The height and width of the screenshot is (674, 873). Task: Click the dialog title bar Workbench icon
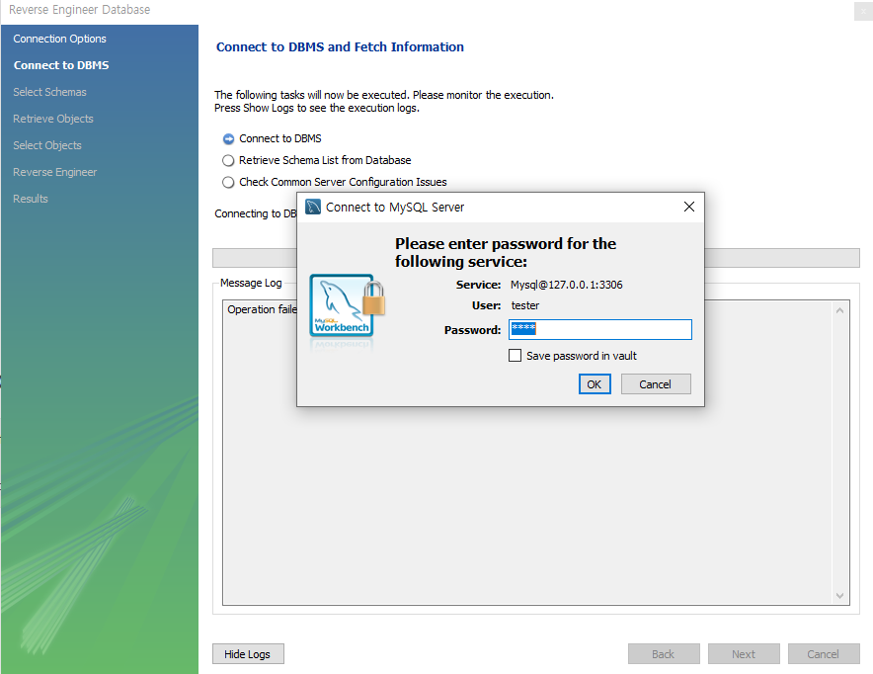coord(313,207)
